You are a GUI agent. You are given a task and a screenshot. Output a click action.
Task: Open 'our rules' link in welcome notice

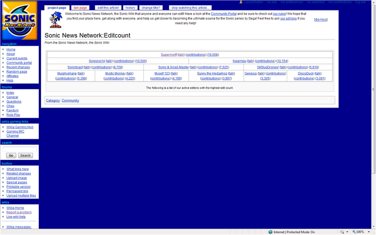point(280,14)
